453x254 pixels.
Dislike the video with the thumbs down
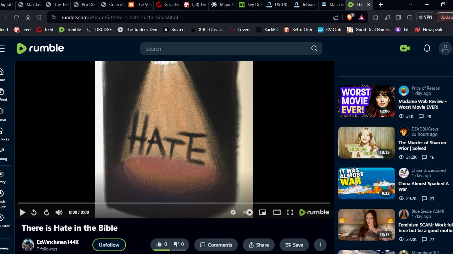[179, 244]
